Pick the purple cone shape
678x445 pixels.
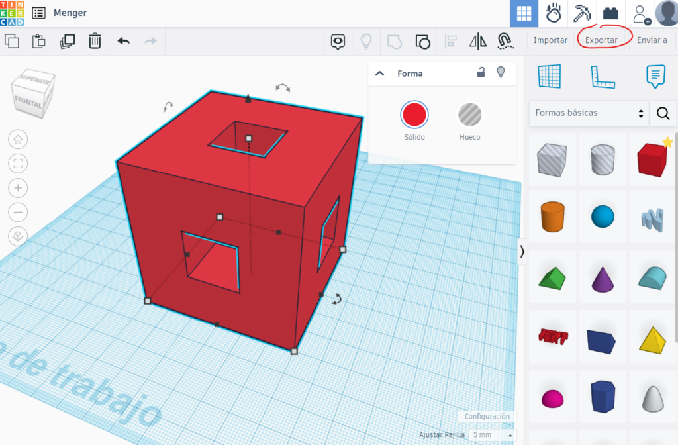pos(603,279)
